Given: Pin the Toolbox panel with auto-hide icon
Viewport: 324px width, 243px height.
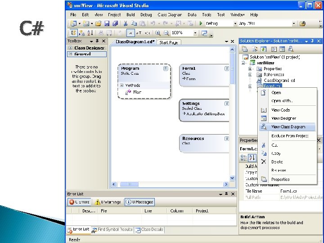Looking at the screenshot, I should (97, 41).
